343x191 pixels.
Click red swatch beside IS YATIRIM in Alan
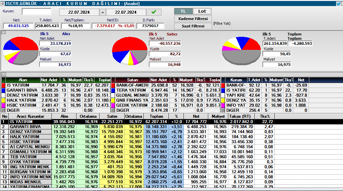(x=3, y=85)
